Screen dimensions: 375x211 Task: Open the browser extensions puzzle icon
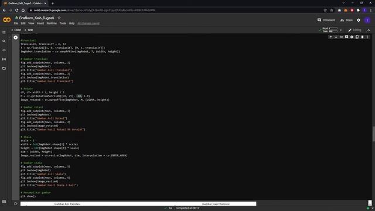point(358,11)
